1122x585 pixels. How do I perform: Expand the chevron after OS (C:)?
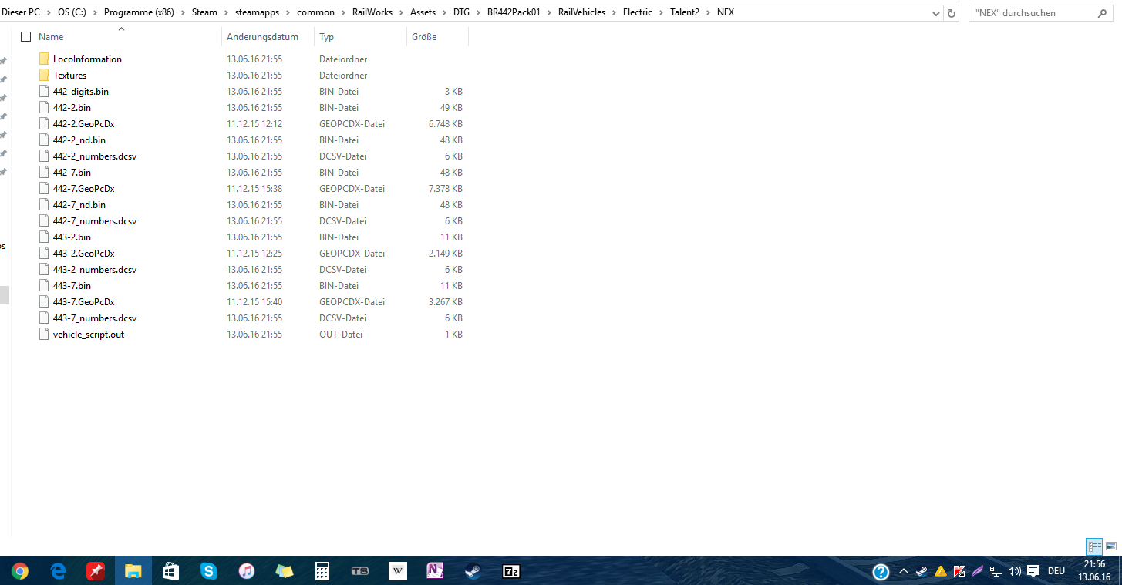click(95, 13)
